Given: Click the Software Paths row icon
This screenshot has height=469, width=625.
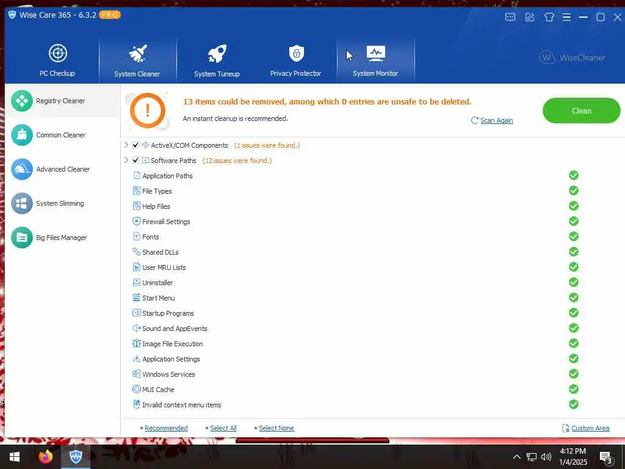Looking at the screenshot, I should (145, 161).
